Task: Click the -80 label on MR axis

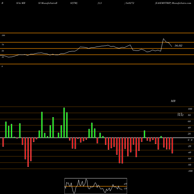Action: point(189,165)
